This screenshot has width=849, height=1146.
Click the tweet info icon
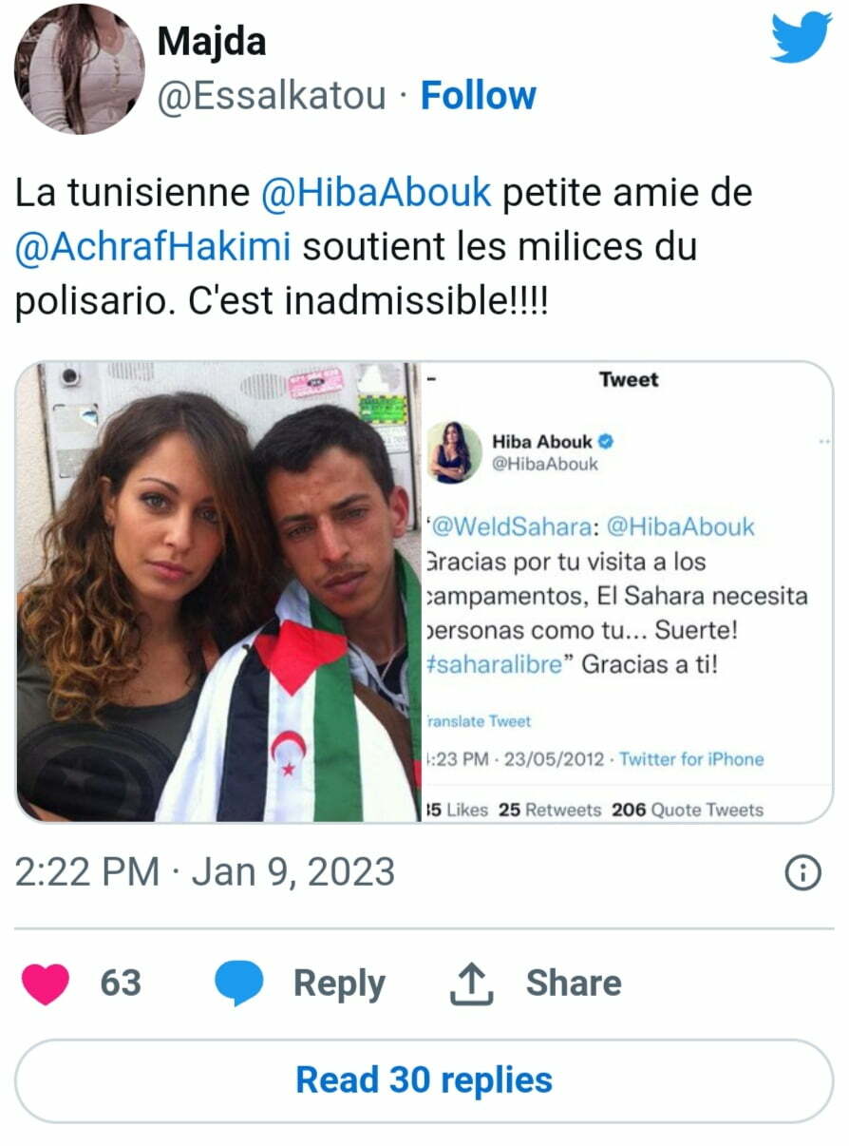tap(803, 872)
